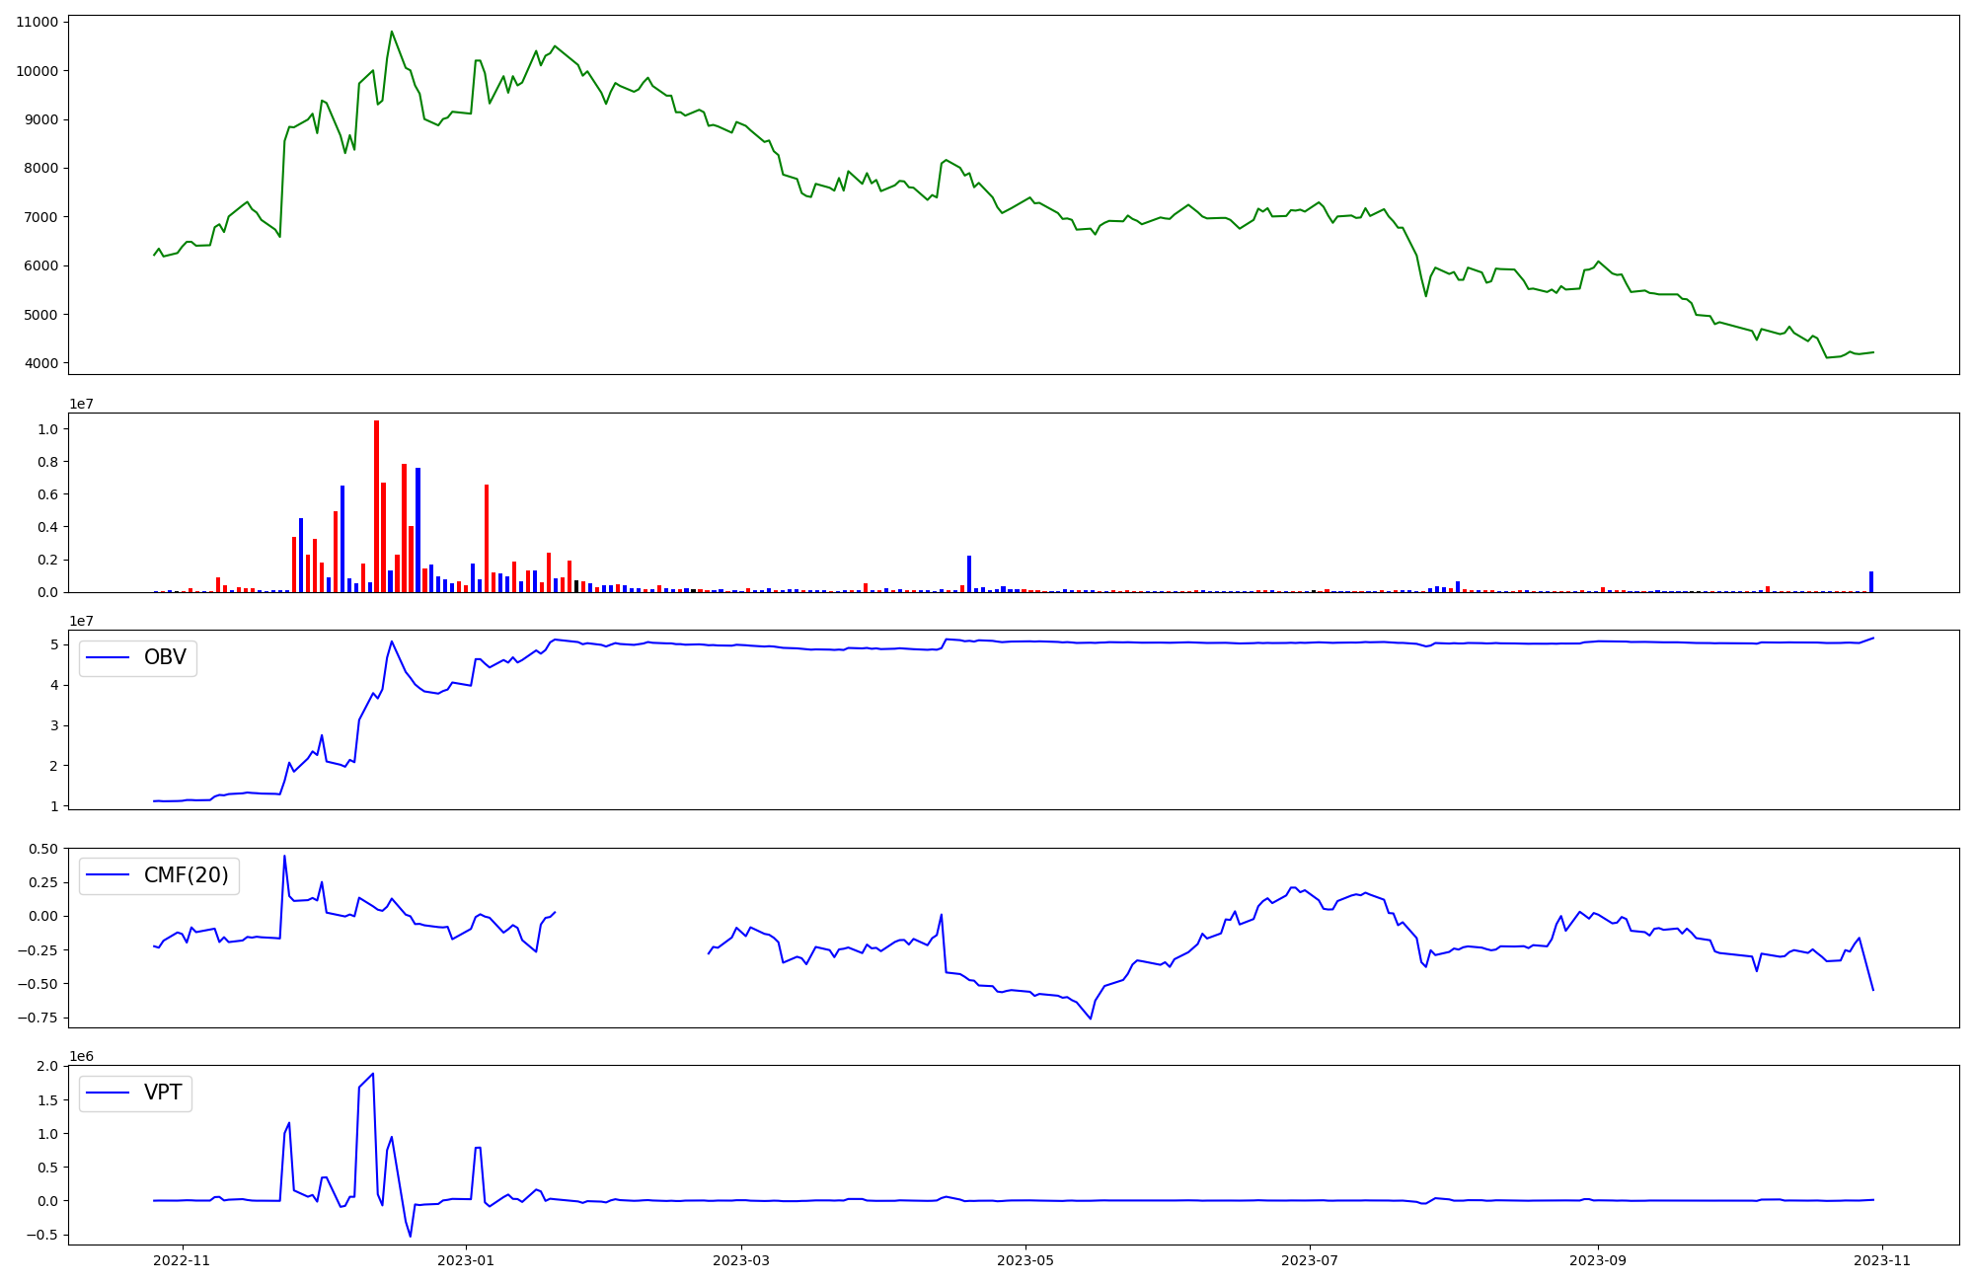Click the 1e6 exponent above VPT chart

(81, 1056)
